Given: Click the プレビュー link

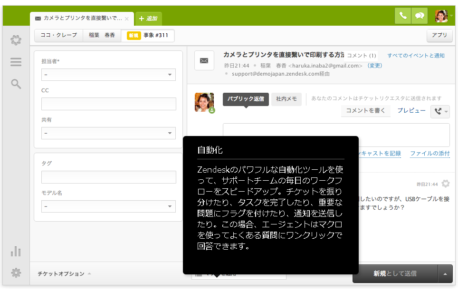Looking at the screenshot, I should coord(411,110).
